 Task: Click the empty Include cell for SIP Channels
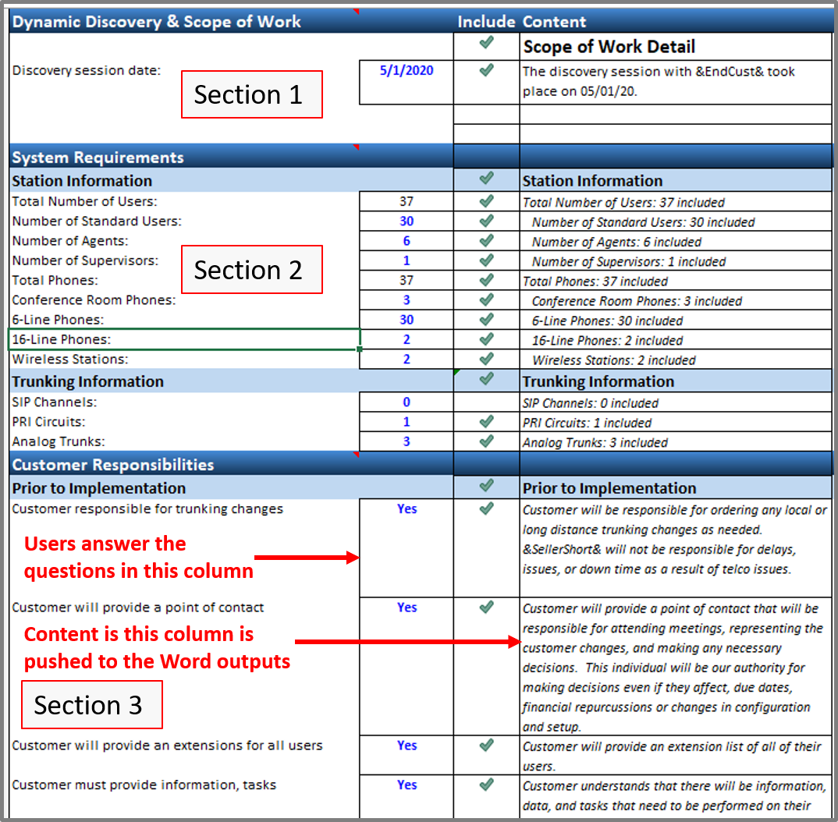pos(486,402)
